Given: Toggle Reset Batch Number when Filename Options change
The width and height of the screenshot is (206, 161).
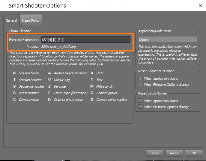Looking at the screenshot, I should tap(140, 107).
